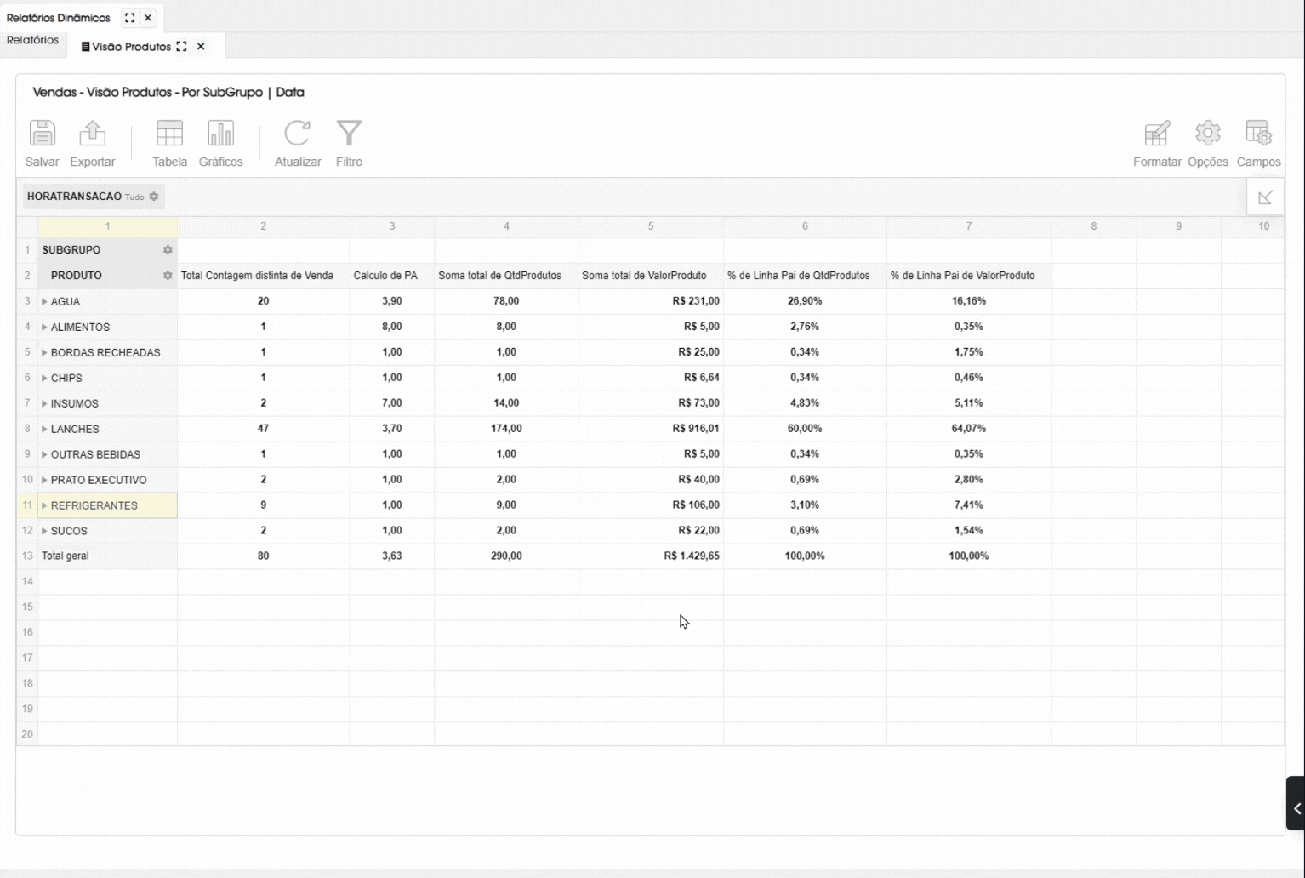This screenshot has height=878, width=1305.
Task: Select the R$ 106,00 cell for REFRIGERANTES
Action: click(651, 505)
